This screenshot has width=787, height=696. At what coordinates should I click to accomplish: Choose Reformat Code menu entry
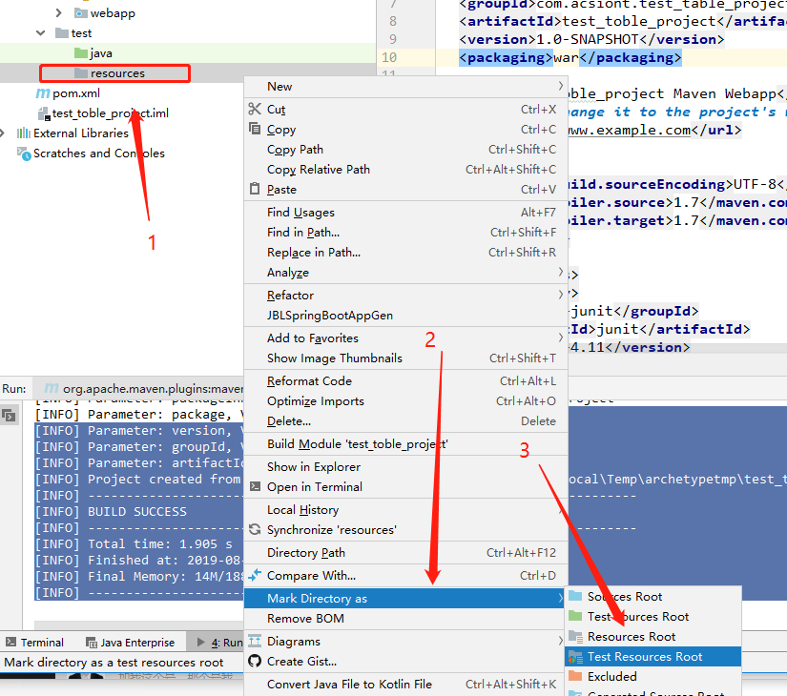pyautogui.click(x=405, y=380)
